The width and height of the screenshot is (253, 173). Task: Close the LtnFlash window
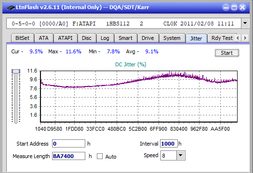click(x=242, y=7)
